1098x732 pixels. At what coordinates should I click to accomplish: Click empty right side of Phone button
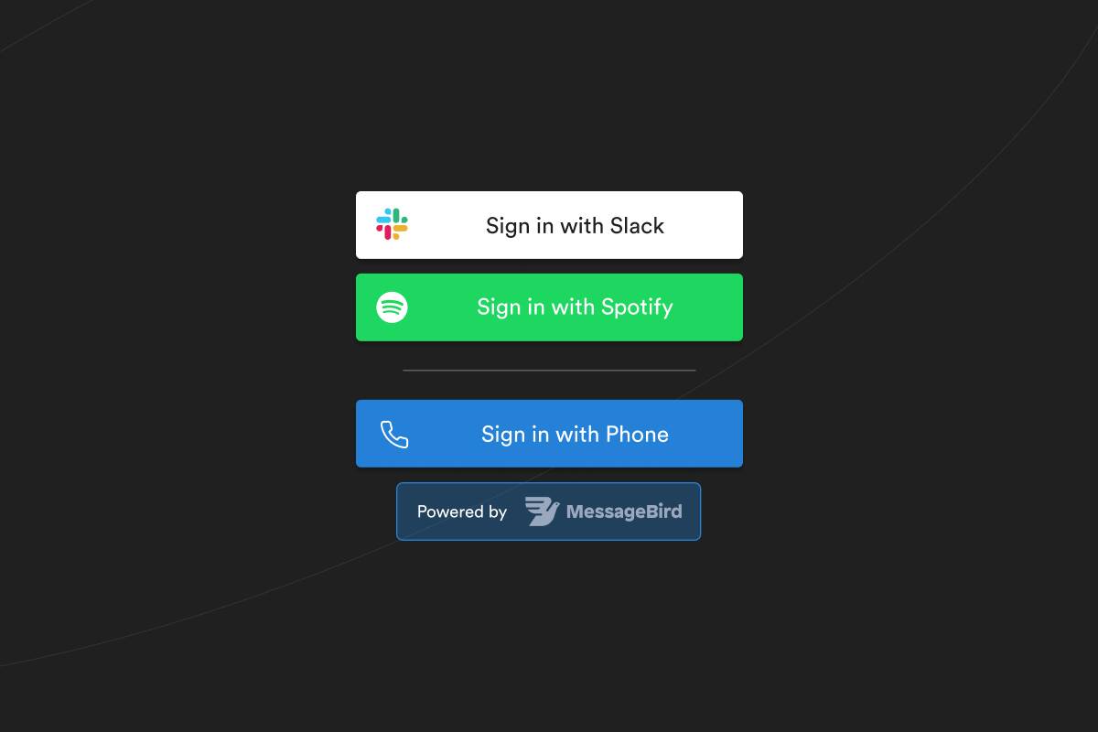tap(706, 434)
